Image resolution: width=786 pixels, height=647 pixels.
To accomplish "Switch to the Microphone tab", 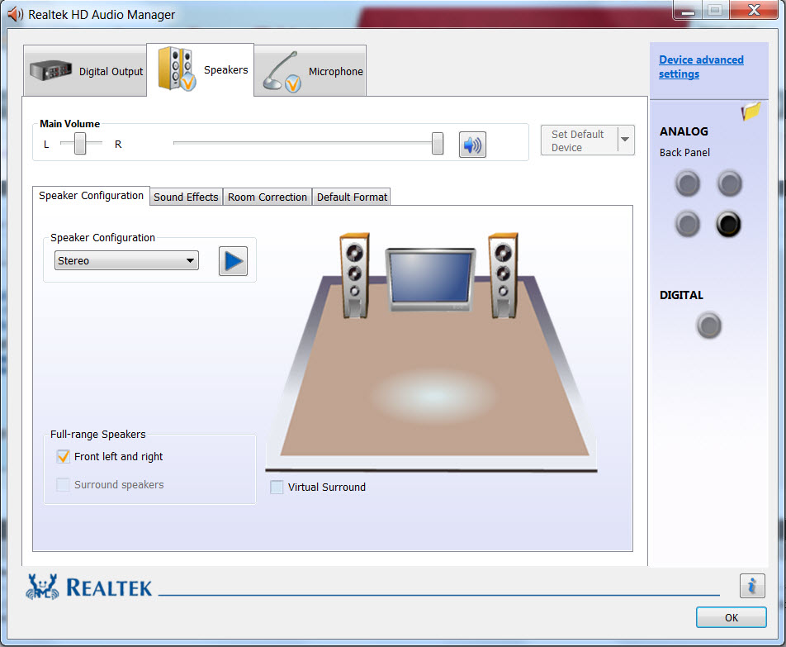I will pos(310,71).
